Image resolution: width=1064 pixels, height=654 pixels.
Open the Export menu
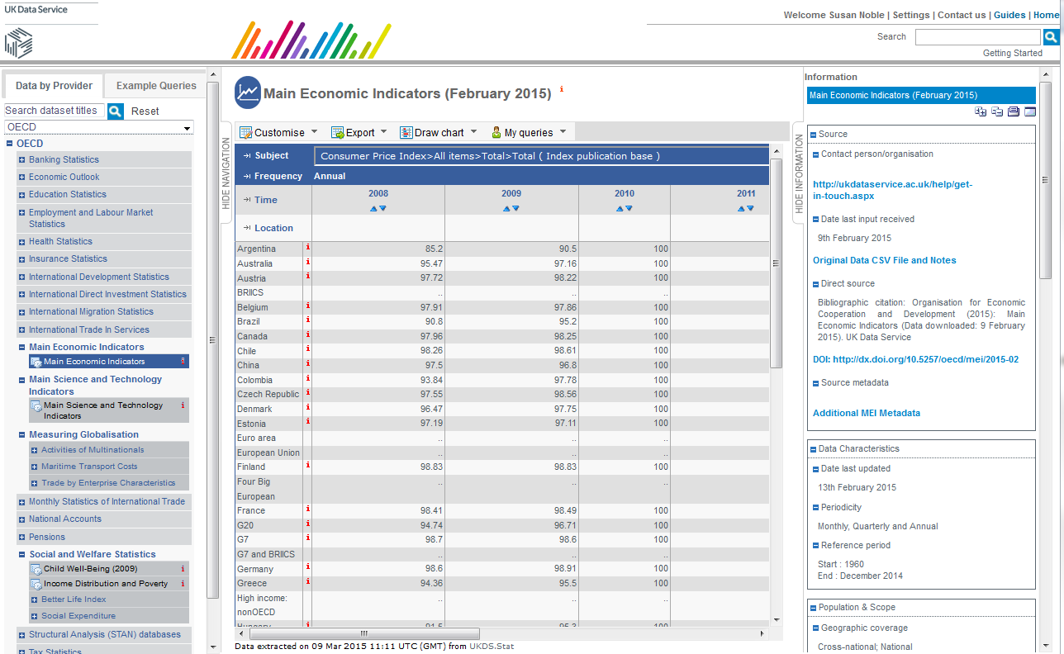pyautogui.click(x=359, y=132)
